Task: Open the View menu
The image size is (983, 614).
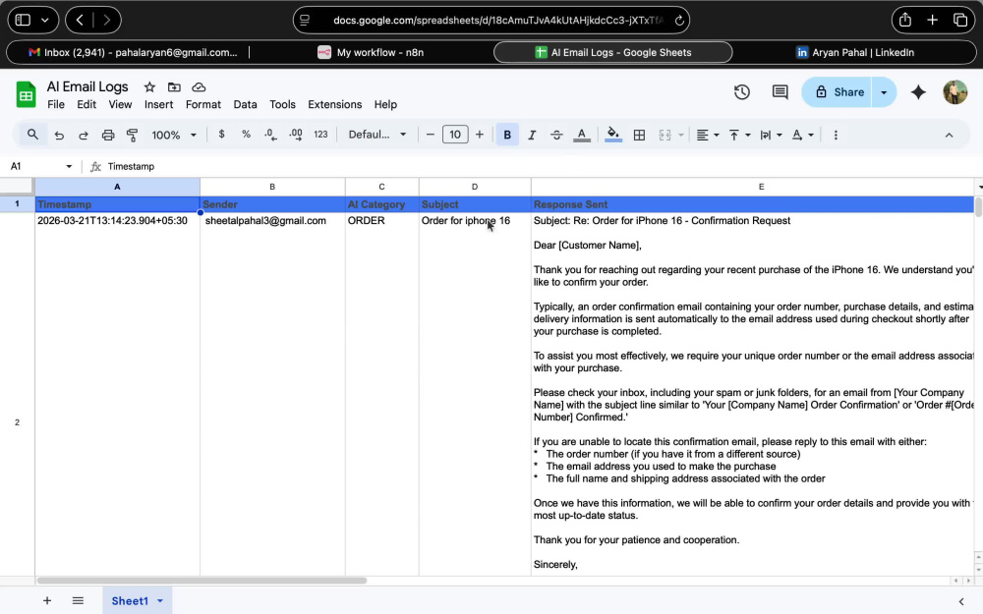Action: [120, 105]
